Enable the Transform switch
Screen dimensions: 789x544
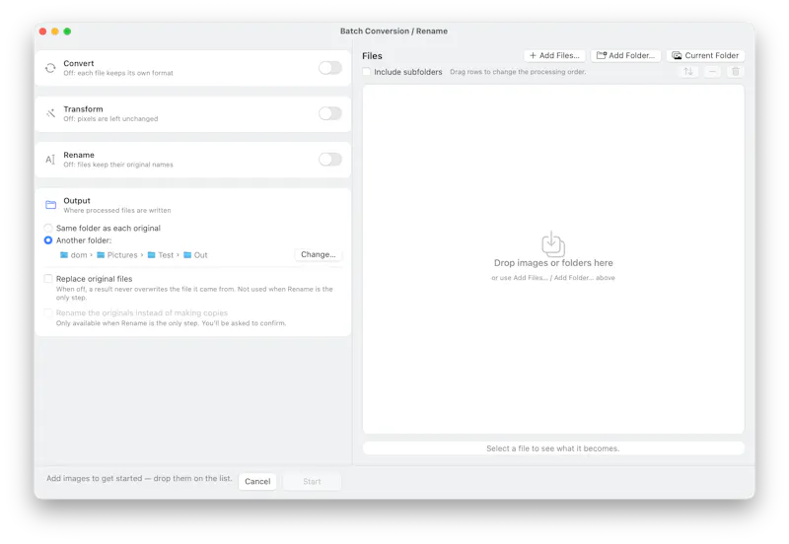click(x=330, y=113)
